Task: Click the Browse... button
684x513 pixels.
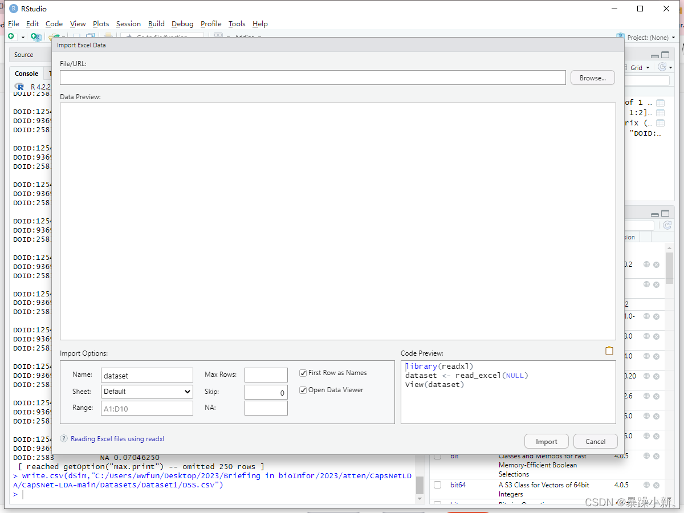Action: coord(593,78)
